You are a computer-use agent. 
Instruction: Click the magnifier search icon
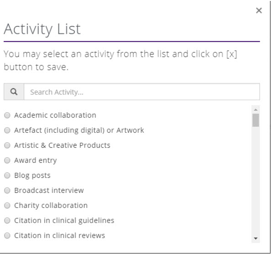(x=14, y=92)
